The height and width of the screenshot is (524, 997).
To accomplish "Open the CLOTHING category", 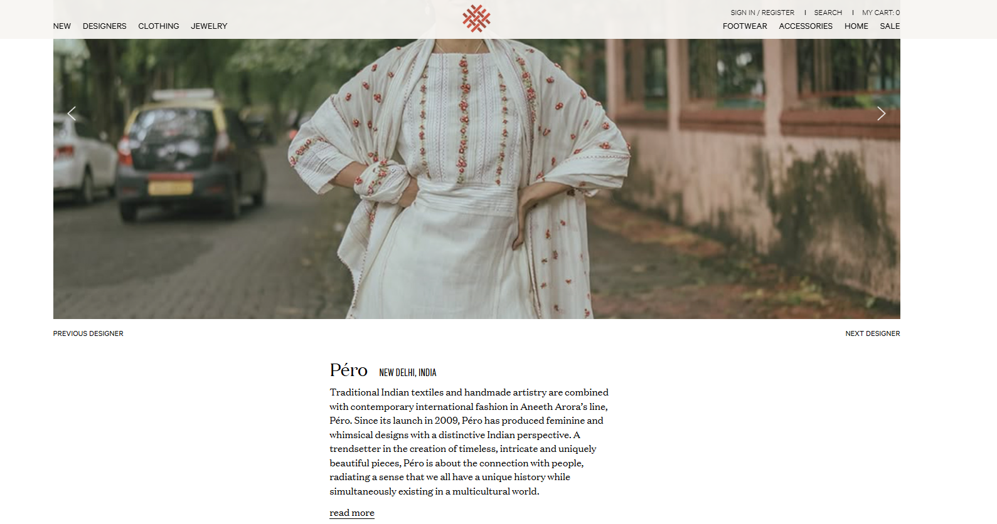I will coord(159,26).
